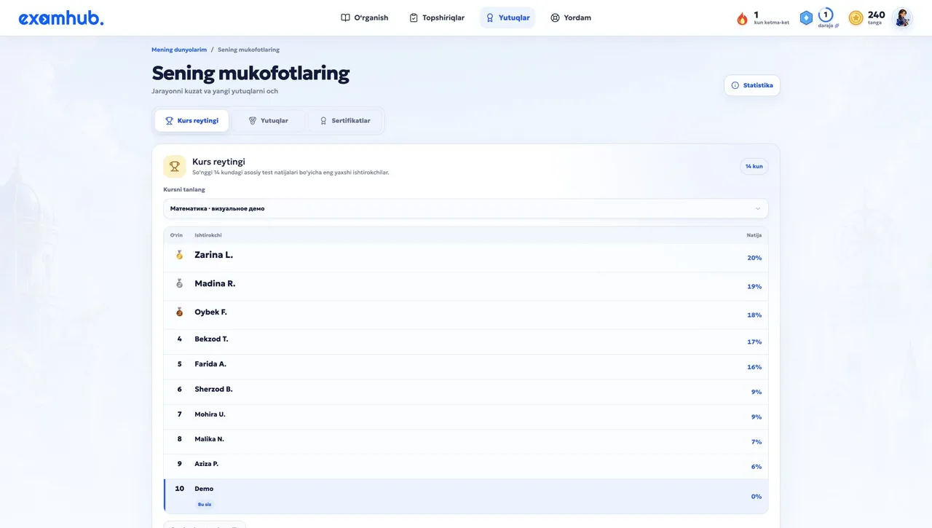Click the 0% result for Demo
The image size is (932, 528).
[x=757, y=497]
